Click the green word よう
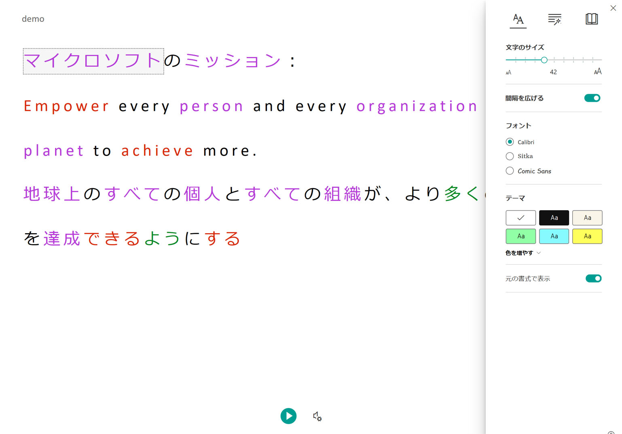Image resolution: width=622 pixels, height=434 pixels. coord(162,238)
